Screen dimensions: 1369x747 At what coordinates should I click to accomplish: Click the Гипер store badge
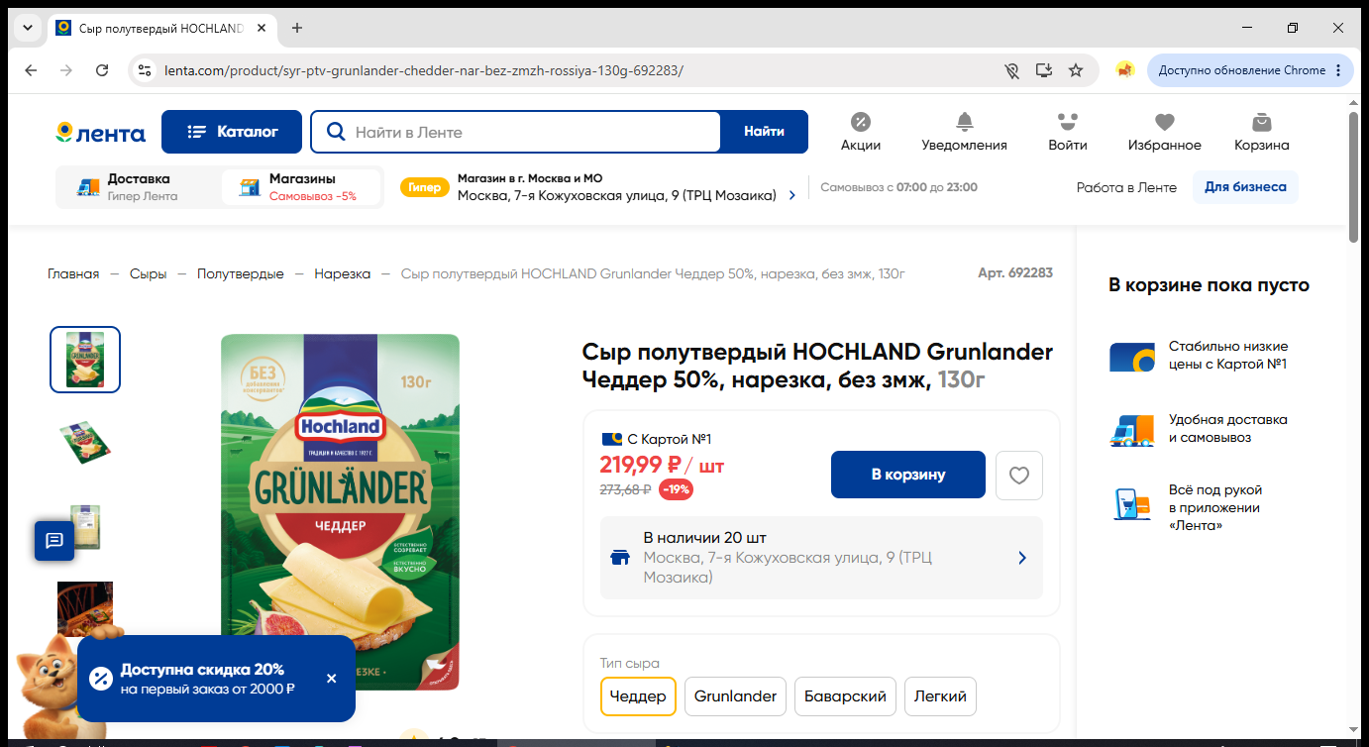tap(424, 187)
